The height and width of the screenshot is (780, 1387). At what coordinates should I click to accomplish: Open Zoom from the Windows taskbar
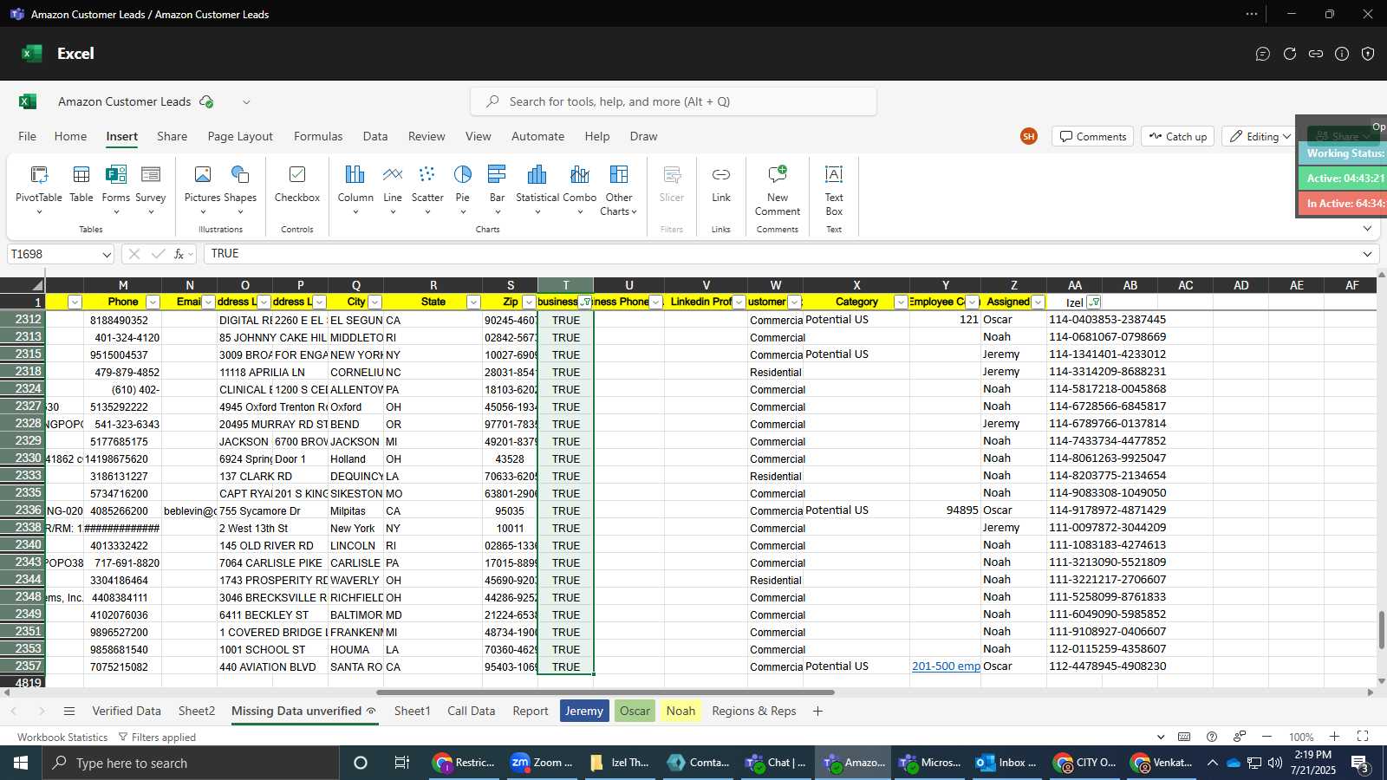542,763
